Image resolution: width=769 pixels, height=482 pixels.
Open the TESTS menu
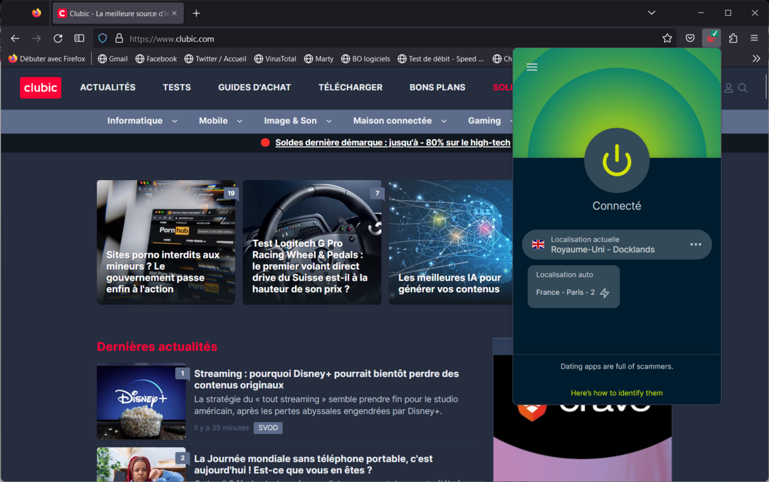(x=177, y=87)
